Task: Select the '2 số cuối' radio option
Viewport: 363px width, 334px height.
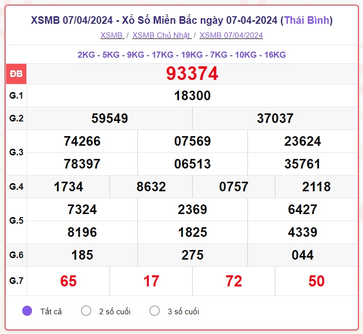Action: pos(86,311)
